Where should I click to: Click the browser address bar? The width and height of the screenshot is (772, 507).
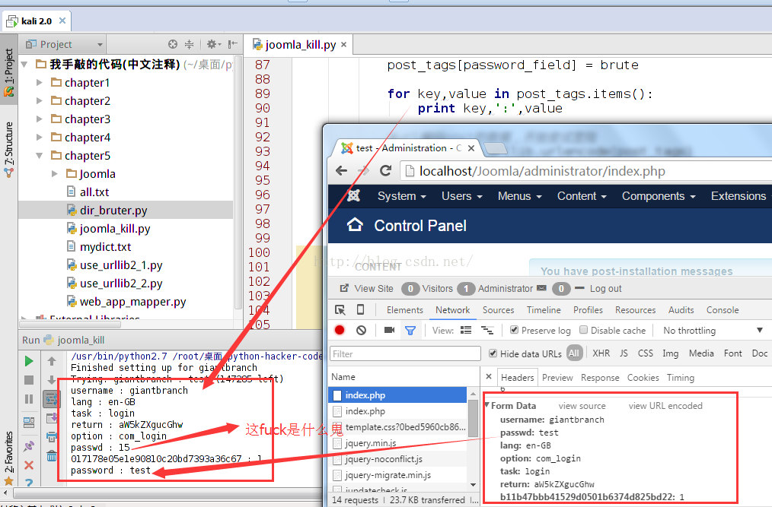(x=586, y=170)
